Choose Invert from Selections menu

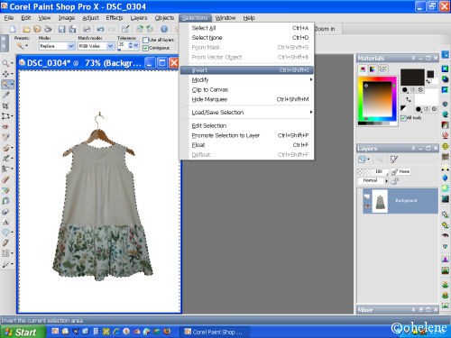pos(246,70)
